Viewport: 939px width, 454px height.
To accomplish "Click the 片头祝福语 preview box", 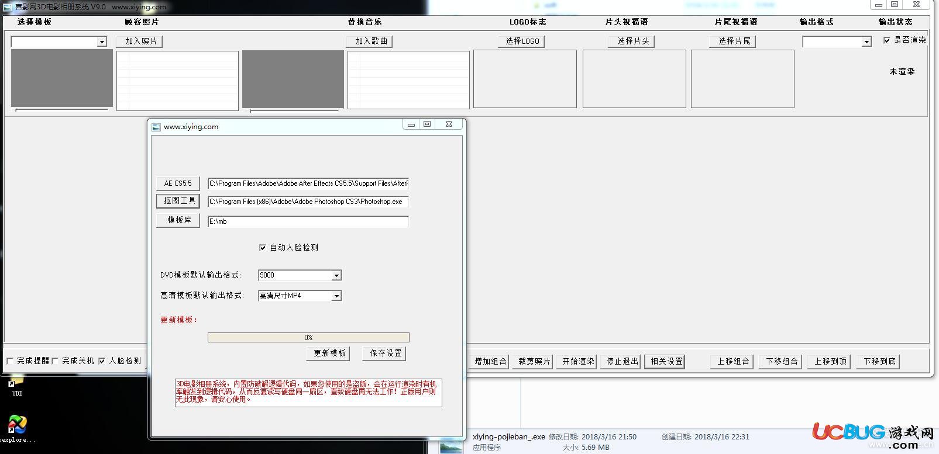I will 634,79.
